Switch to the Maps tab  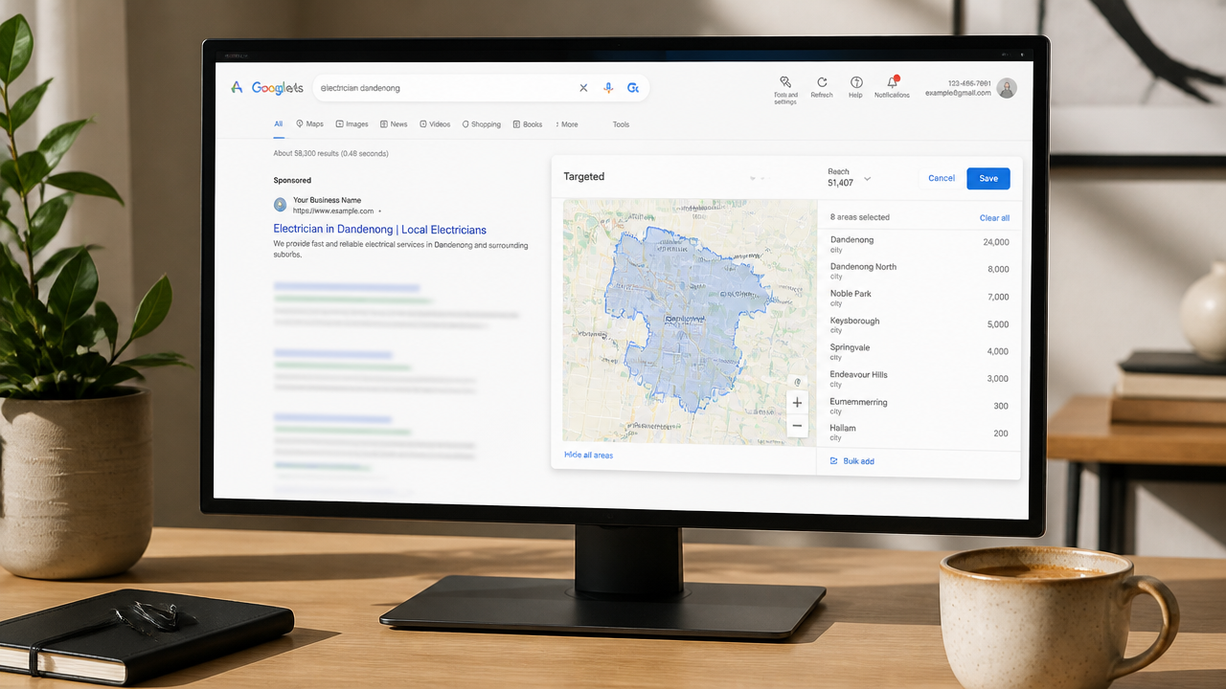(x=310, y=124)
